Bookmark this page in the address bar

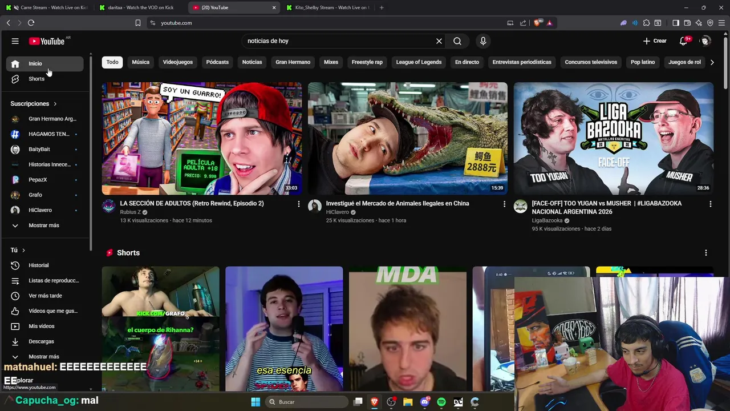coord(138,23)
